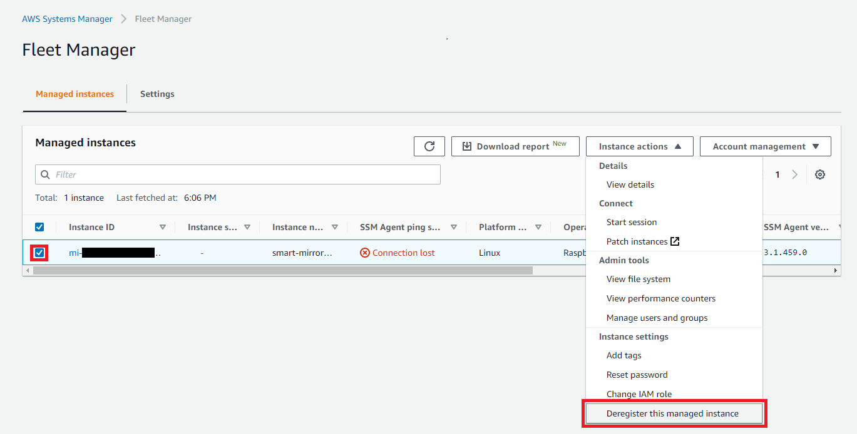Toggle the select-all header checkbox

coord(39,227)
